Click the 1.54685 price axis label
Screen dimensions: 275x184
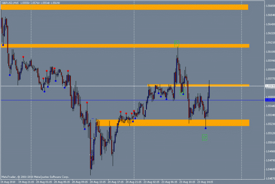tap(270, 169)
